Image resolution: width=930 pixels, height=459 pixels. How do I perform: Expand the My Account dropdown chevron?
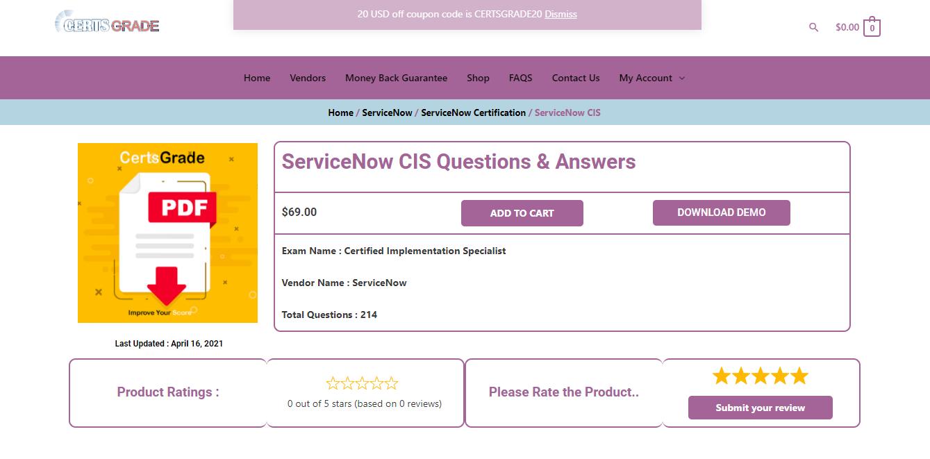click(x=681, y=78)
